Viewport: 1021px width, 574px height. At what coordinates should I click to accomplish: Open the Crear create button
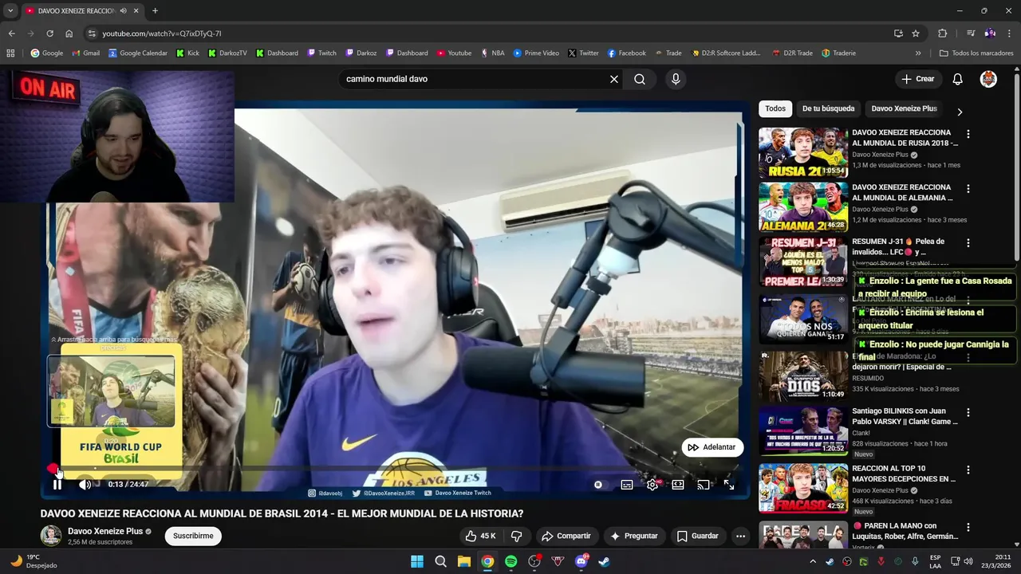918,79
